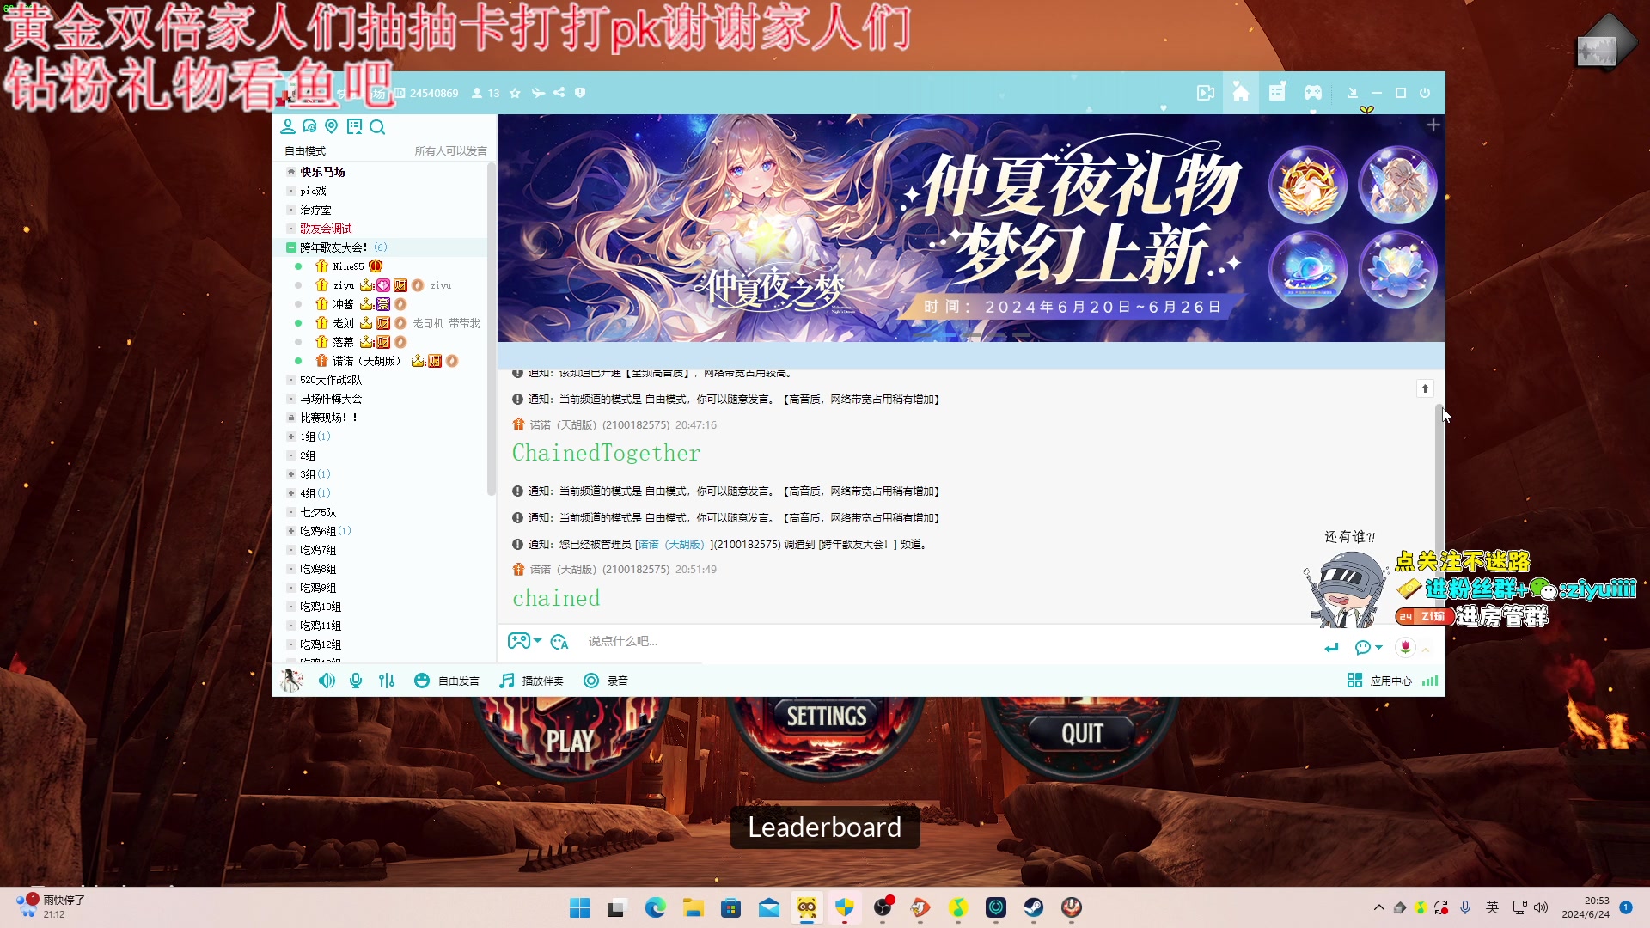Click the flower gift icon
Viewport: 1650px width, 928px height.
point(1405,646)
